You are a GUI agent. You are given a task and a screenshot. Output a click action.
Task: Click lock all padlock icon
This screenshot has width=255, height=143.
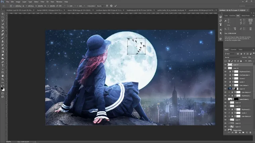coord(241,61)
